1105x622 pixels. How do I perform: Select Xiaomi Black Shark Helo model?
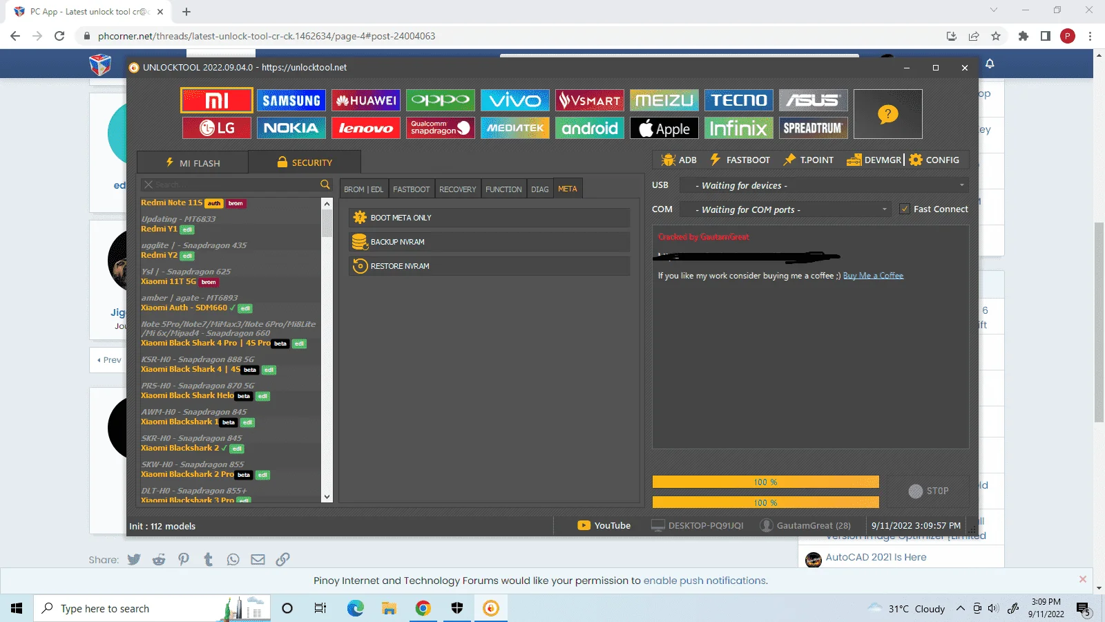(x=187, y=395)
